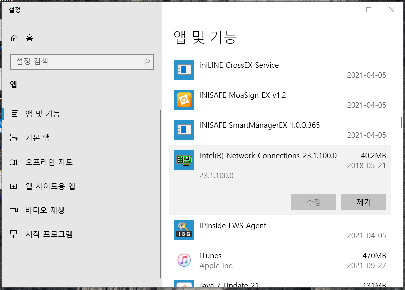405x290 pixels.
Task: Select 웹 사이트용 앱 in sidebar
Action: click(x=81, y=186)
